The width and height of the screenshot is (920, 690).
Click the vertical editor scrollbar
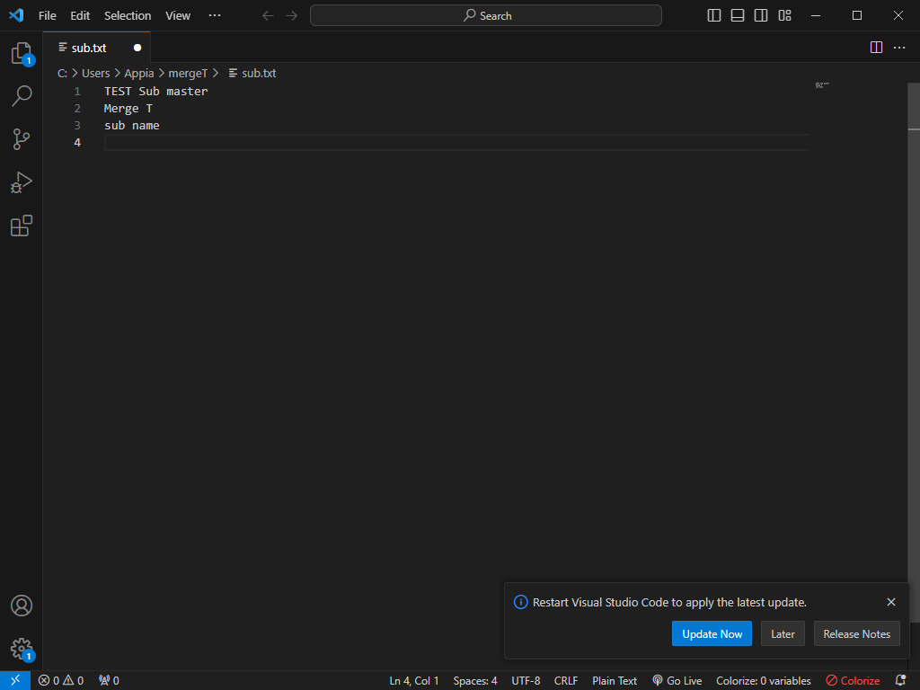914,352
